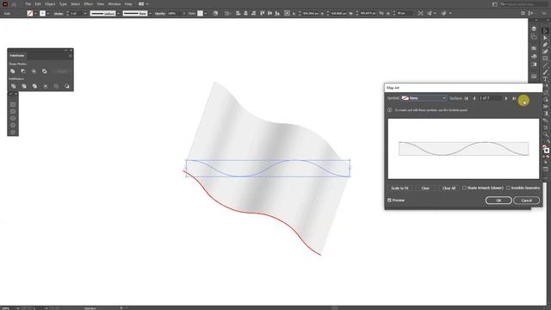Go to previous surface in Map Art

(x=474, y=98)
